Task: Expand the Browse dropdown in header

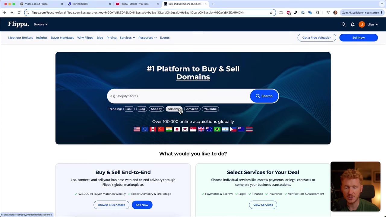Action: (x=40, y=24)
